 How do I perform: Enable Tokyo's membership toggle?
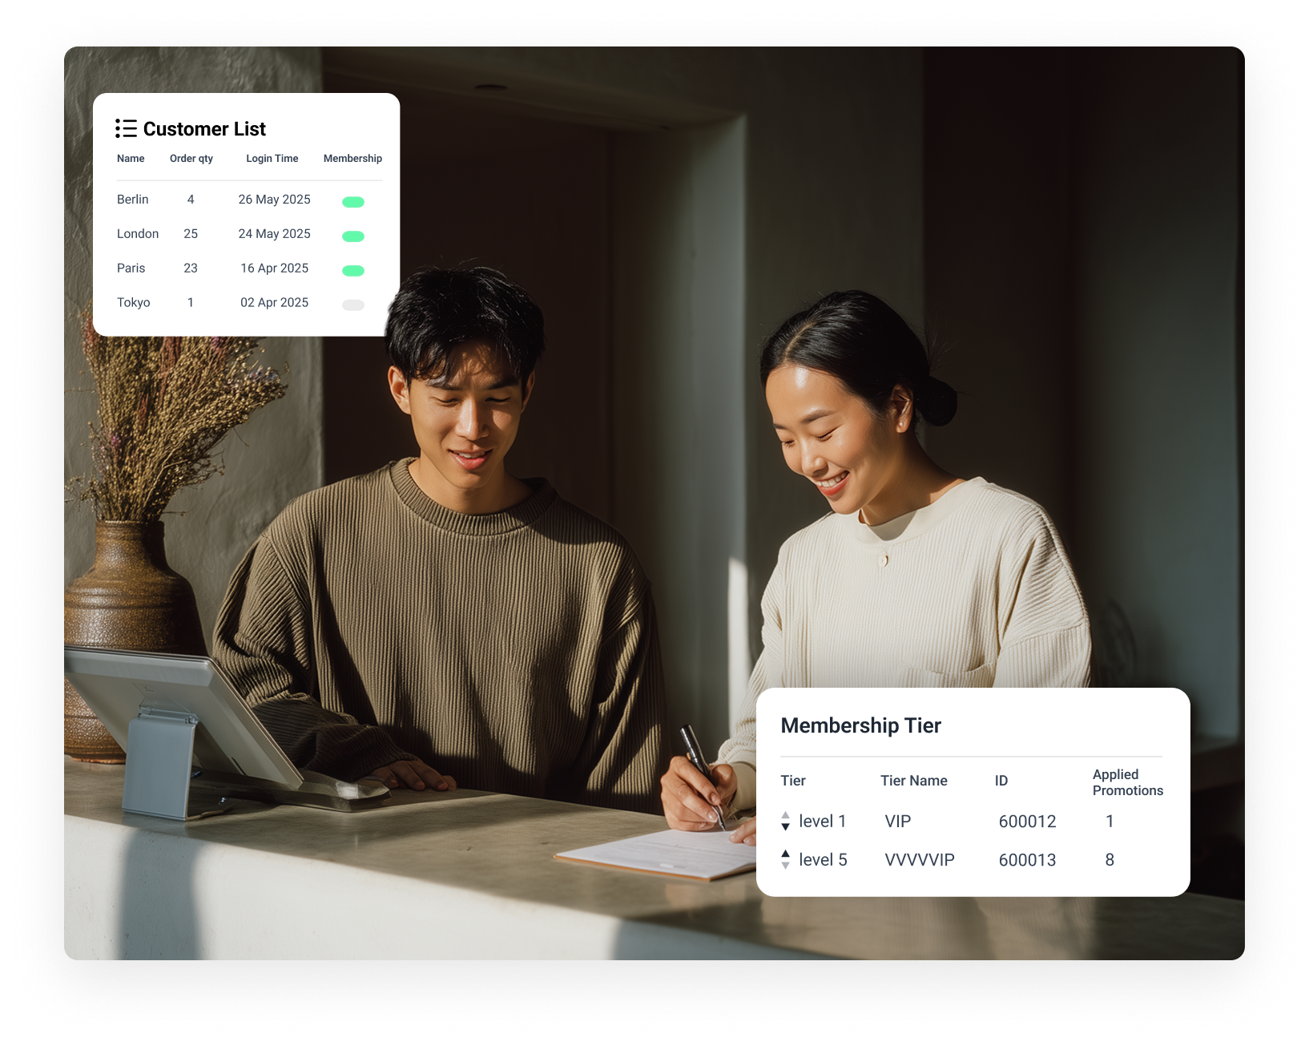click(x=352, y=304)
